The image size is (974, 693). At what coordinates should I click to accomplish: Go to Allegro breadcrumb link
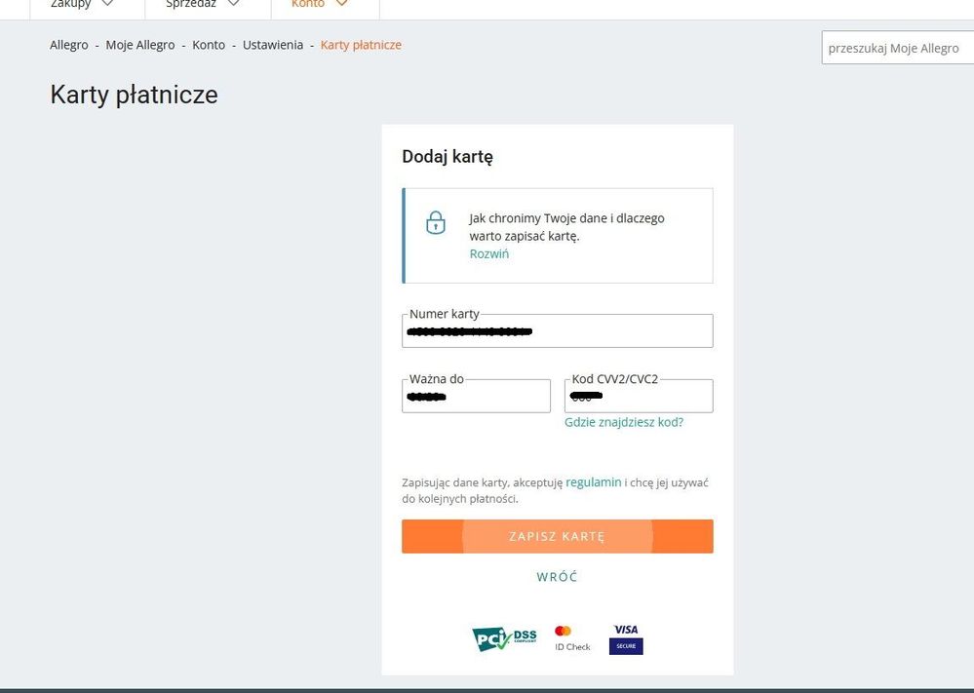(x=69, y=45)
